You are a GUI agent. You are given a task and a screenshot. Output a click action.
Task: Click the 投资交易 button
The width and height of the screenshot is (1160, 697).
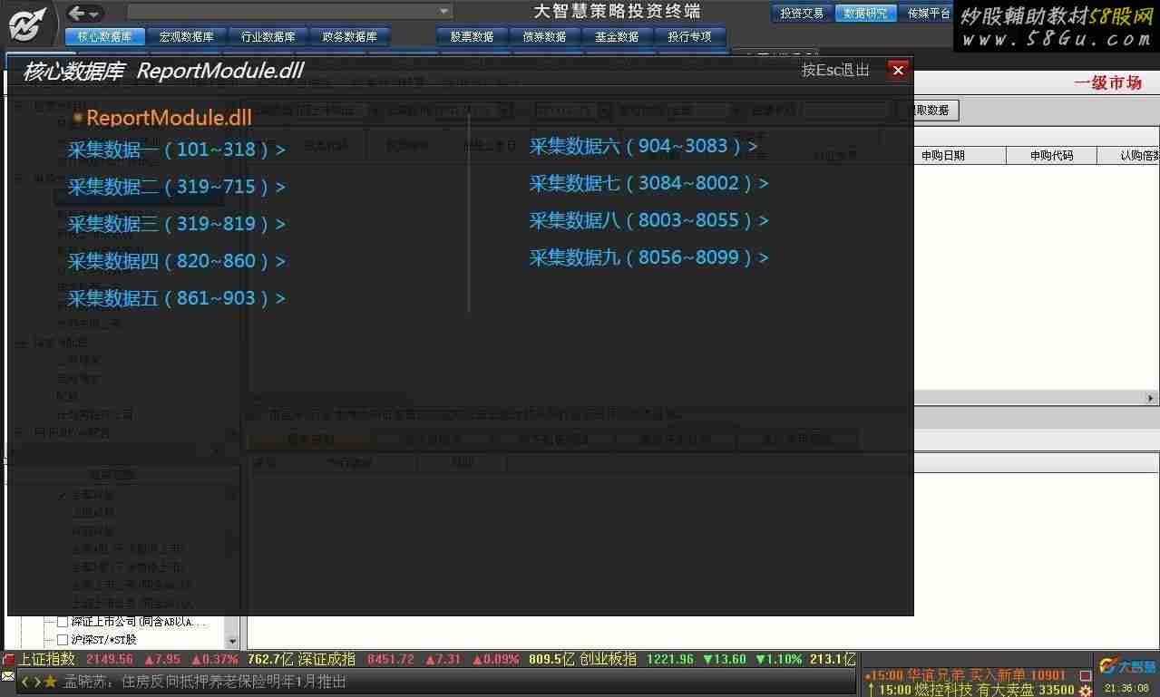click(802, 14)
